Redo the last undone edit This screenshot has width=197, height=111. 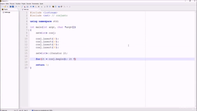click(19, 6)
